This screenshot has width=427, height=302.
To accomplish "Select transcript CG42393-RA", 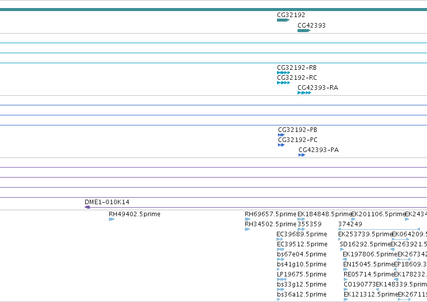I will 318,88.
